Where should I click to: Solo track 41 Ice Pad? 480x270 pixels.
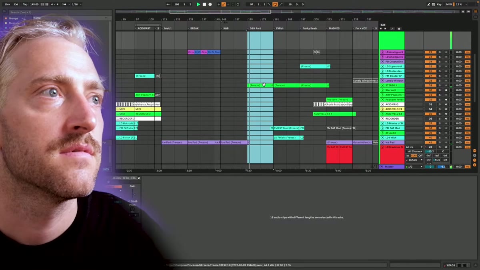[x=440, y=142]
